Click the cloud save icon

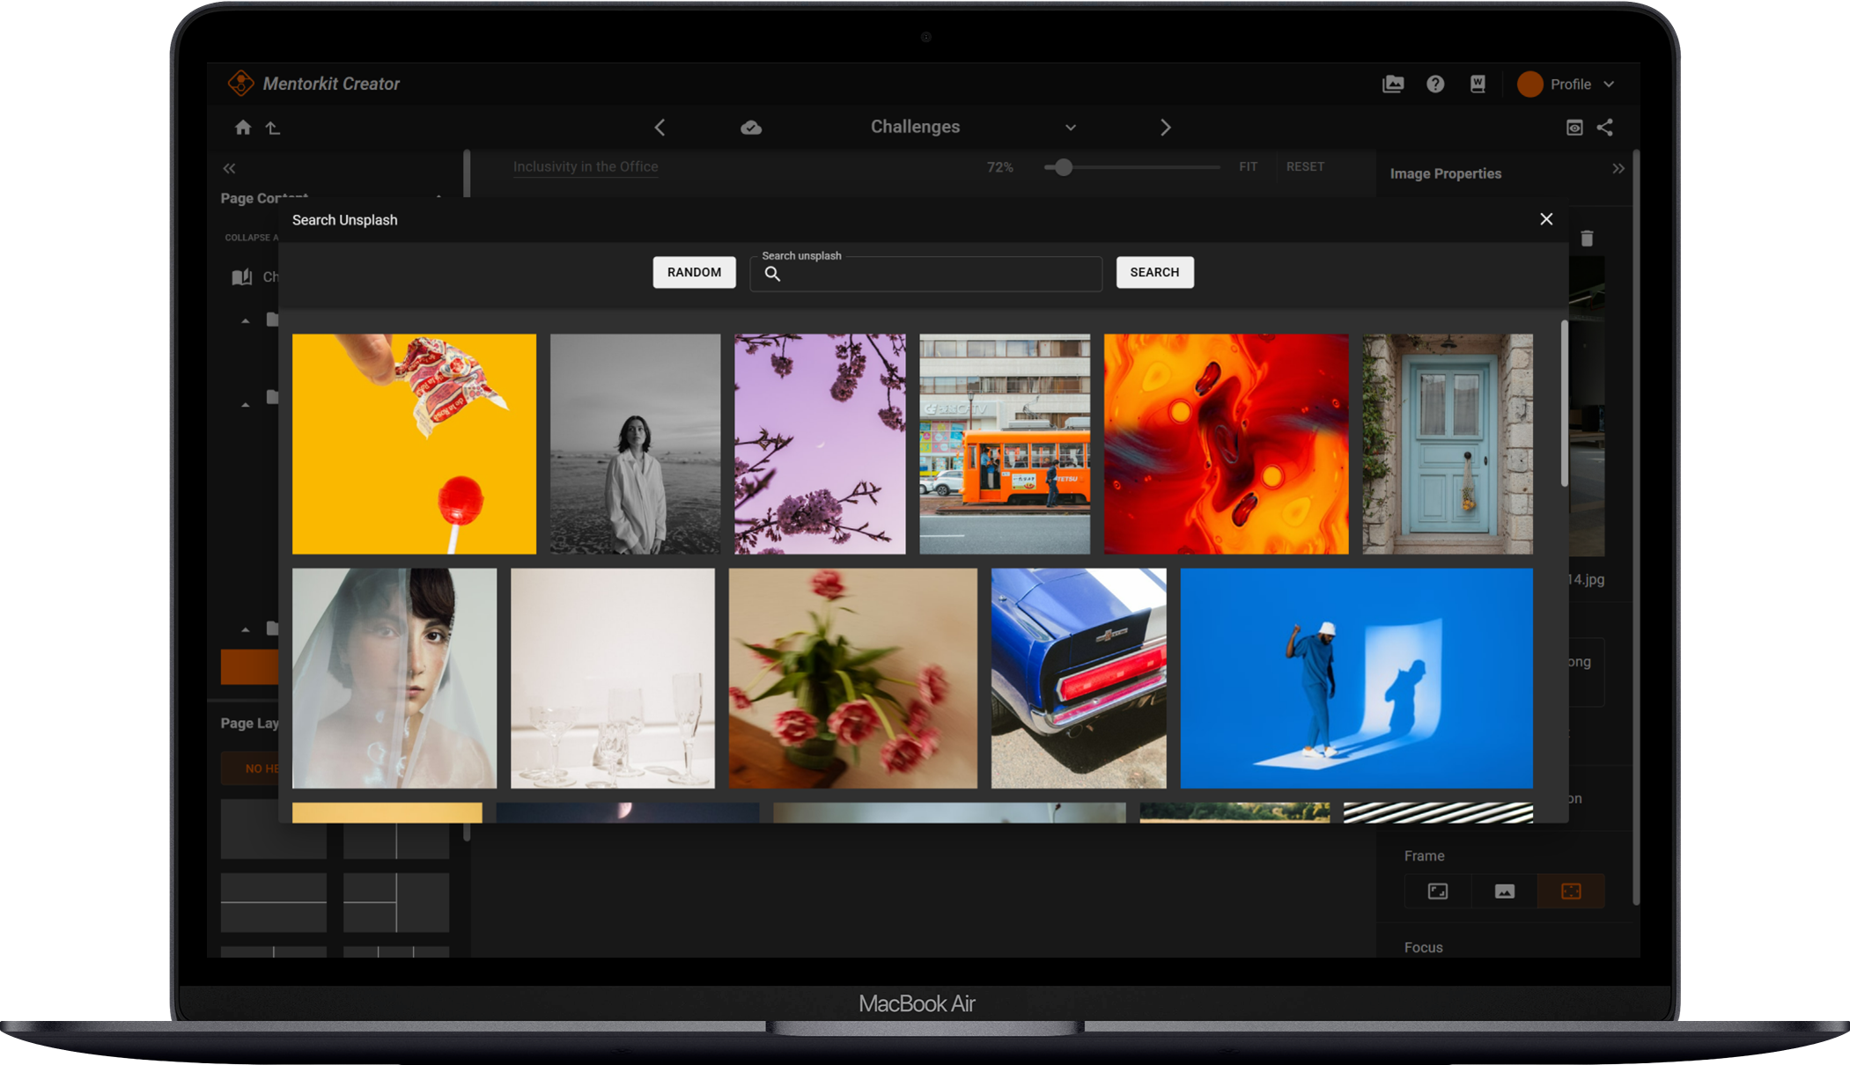pos(751,128)
